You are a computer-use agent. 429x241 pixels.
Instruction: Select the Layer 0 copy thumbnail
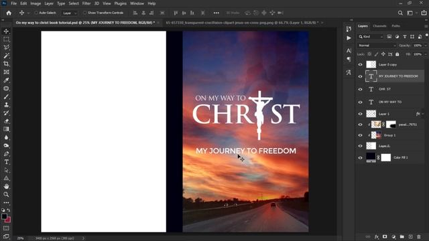371,64
